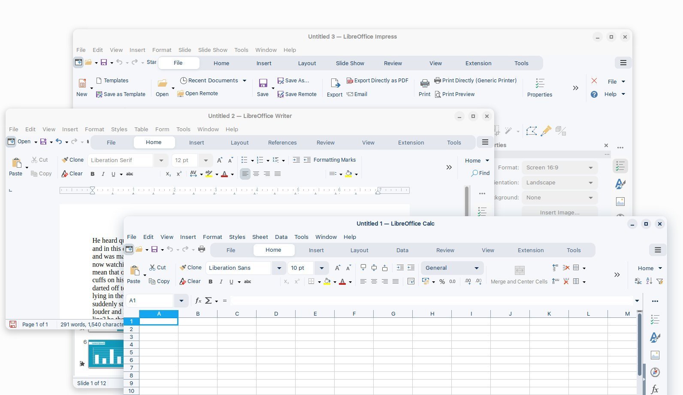Toggle Format as Number 0.0 in Calc
Image resolution: width=683 pixels, height=395 pixels.
coord(453,282)
